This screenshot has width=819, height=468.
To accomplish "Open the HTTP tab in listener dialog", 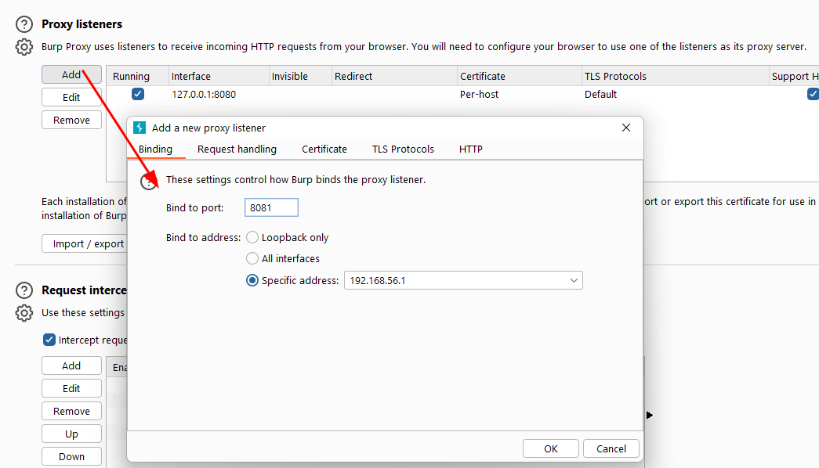I will pyautogui.click(x=471, y=149).
